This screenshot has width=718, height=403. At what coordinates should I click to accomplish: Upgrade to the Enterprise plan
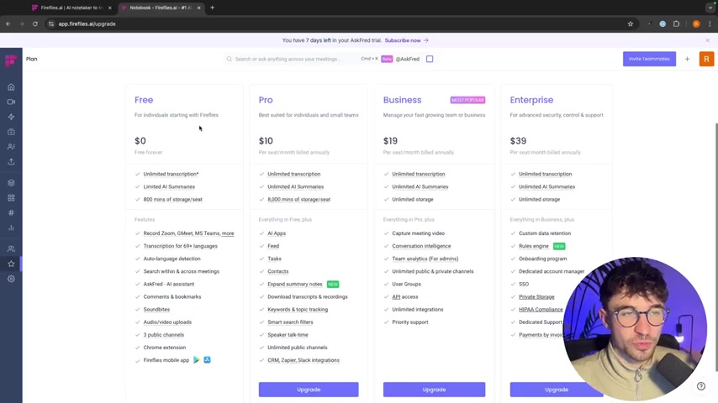pyautogui.click(x=557, y=390)
